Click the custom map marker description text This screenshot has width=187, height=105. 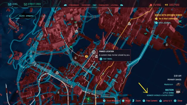[114, 55]
